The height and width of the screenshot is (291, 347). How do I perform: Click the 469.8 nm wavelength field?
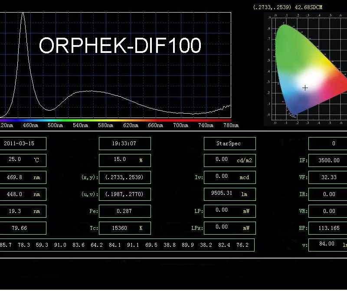click(x=23, y=177)
